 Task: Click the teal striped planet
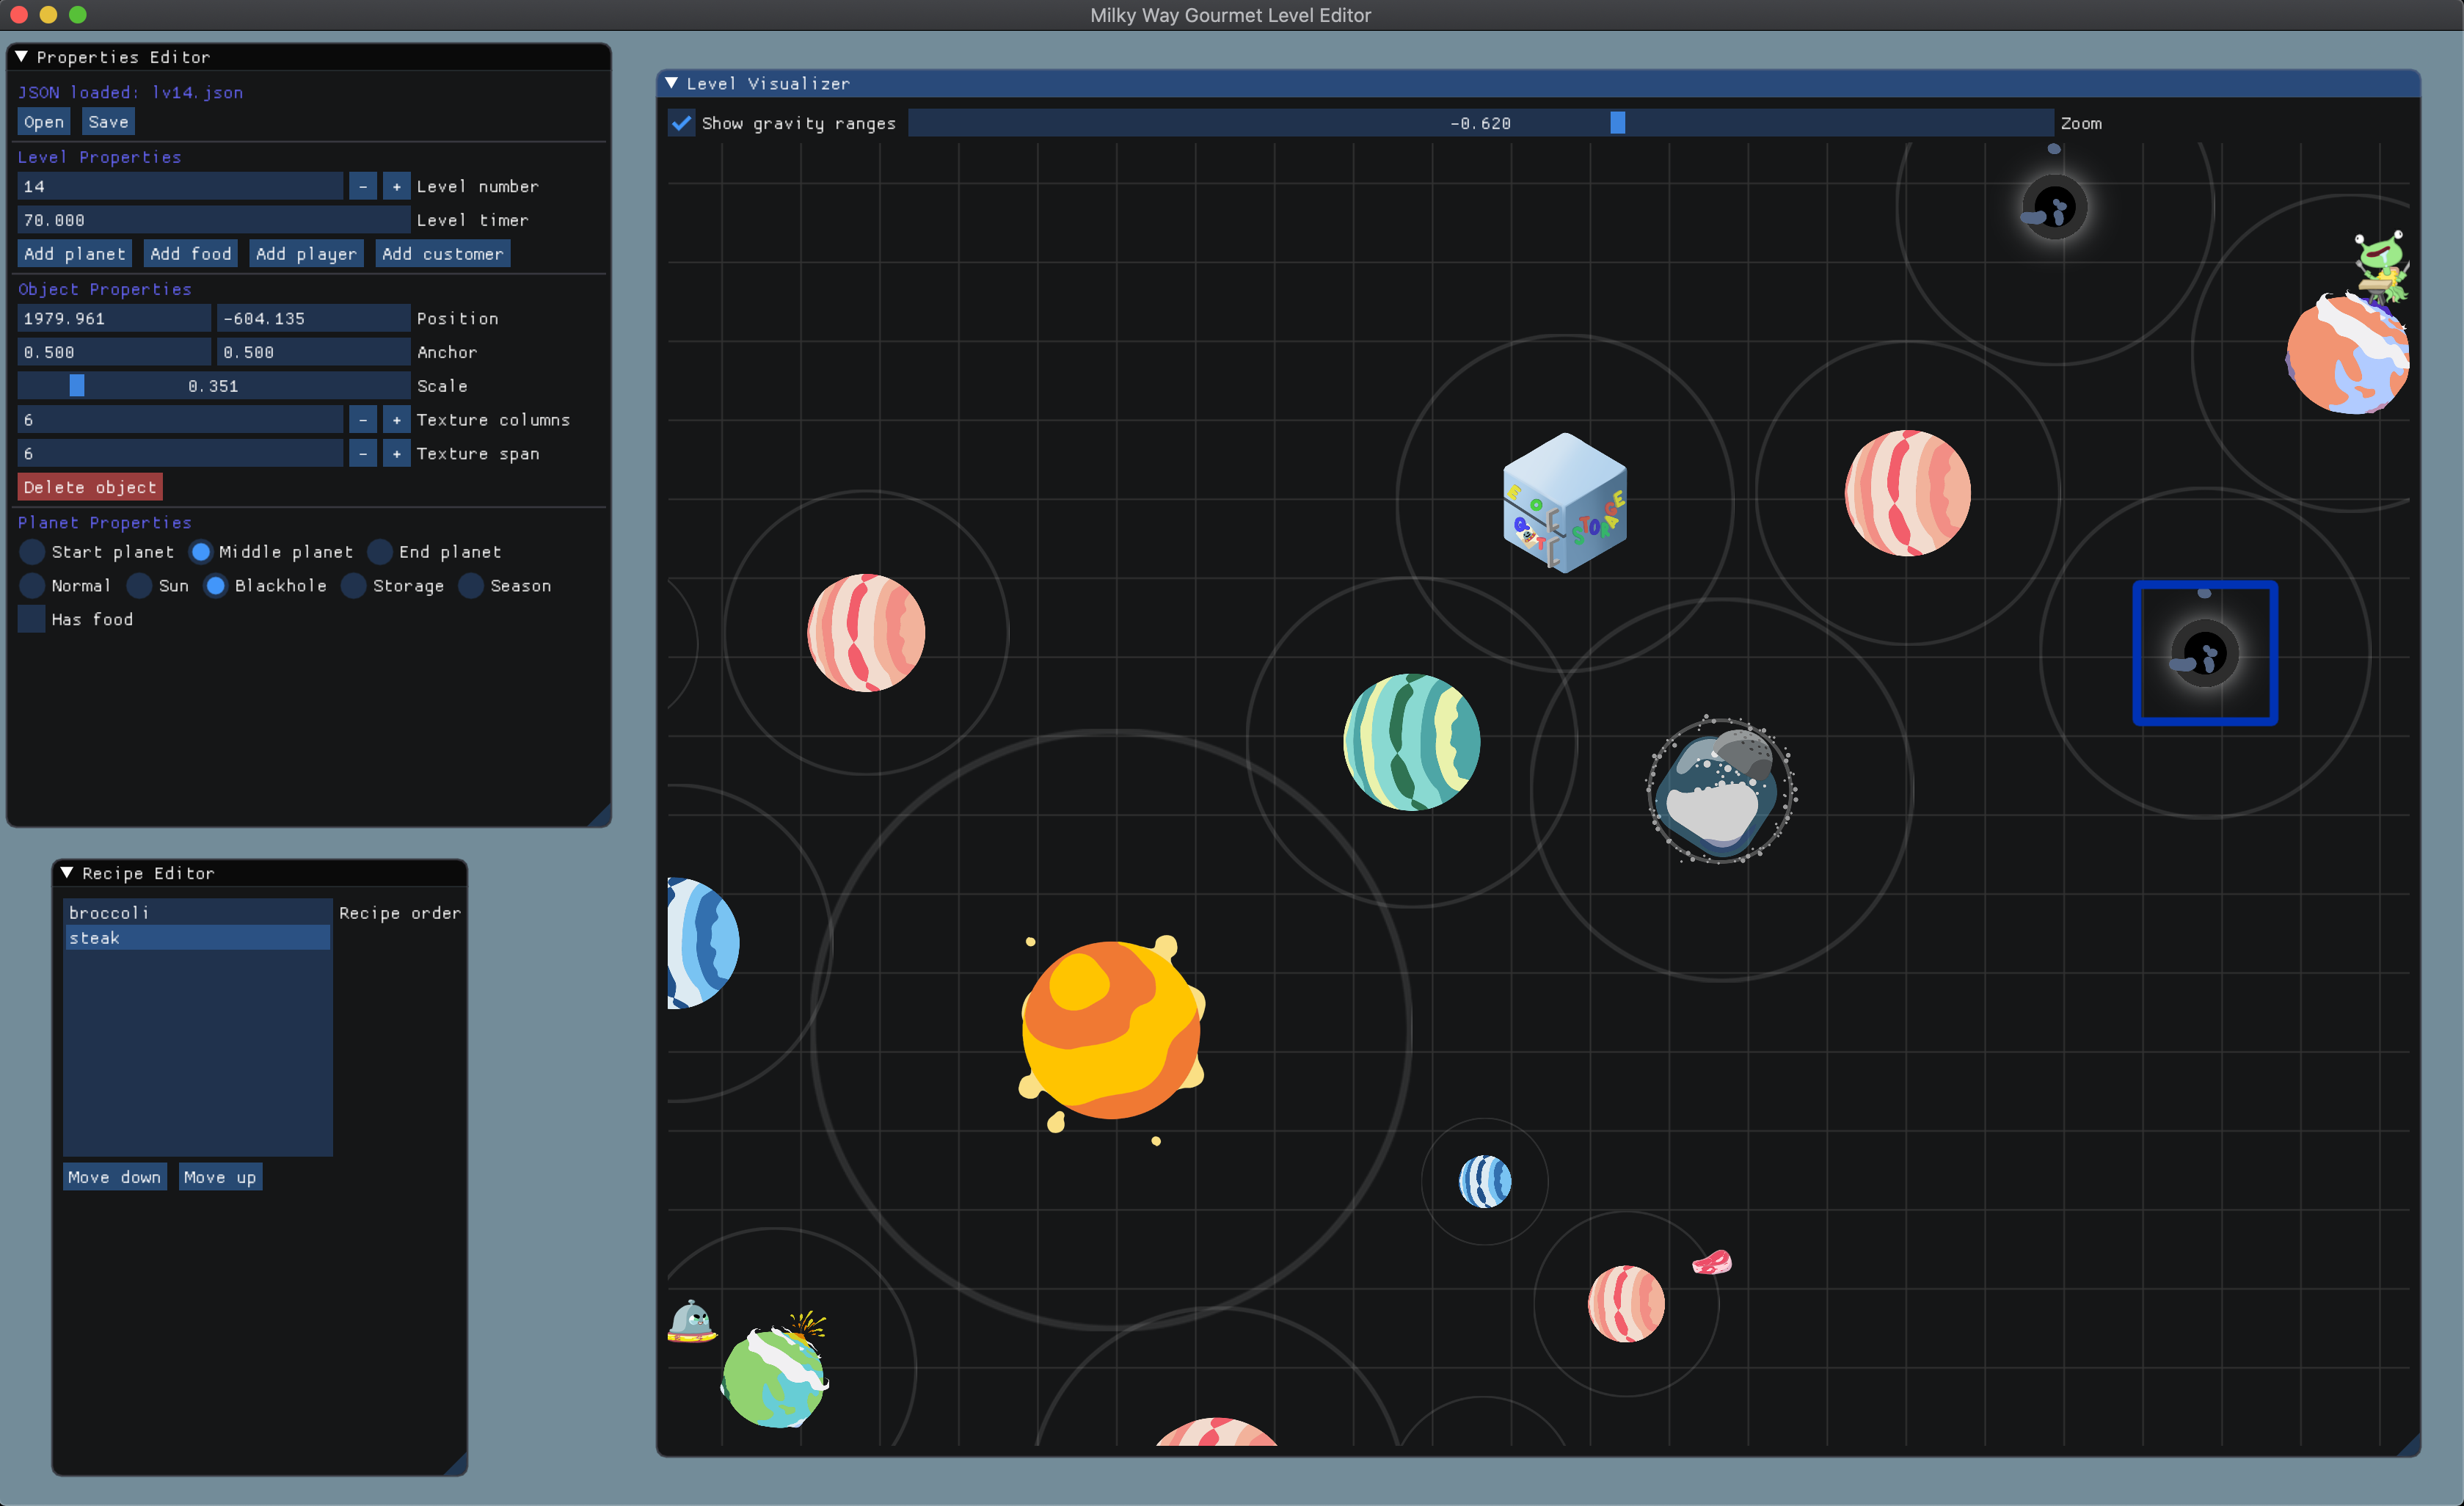[x=1411, y=742]
